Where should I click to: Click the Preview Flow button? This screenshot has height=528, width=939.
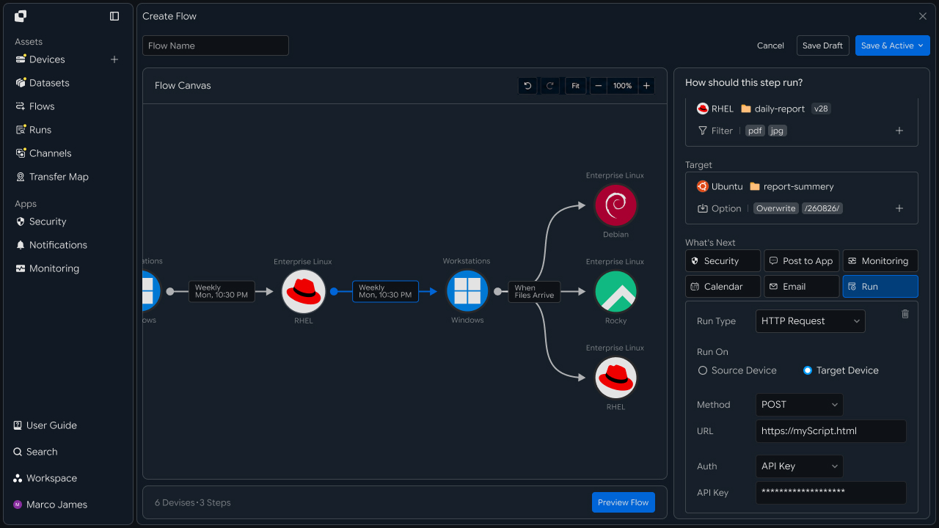click(624, 502)
